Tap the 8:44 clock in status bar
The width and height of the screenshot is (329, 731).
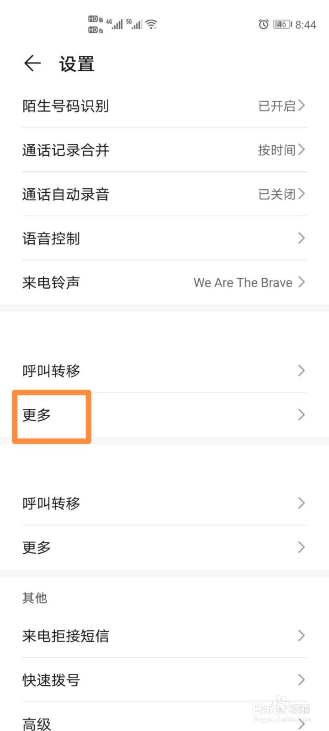[x=306, y=25]
